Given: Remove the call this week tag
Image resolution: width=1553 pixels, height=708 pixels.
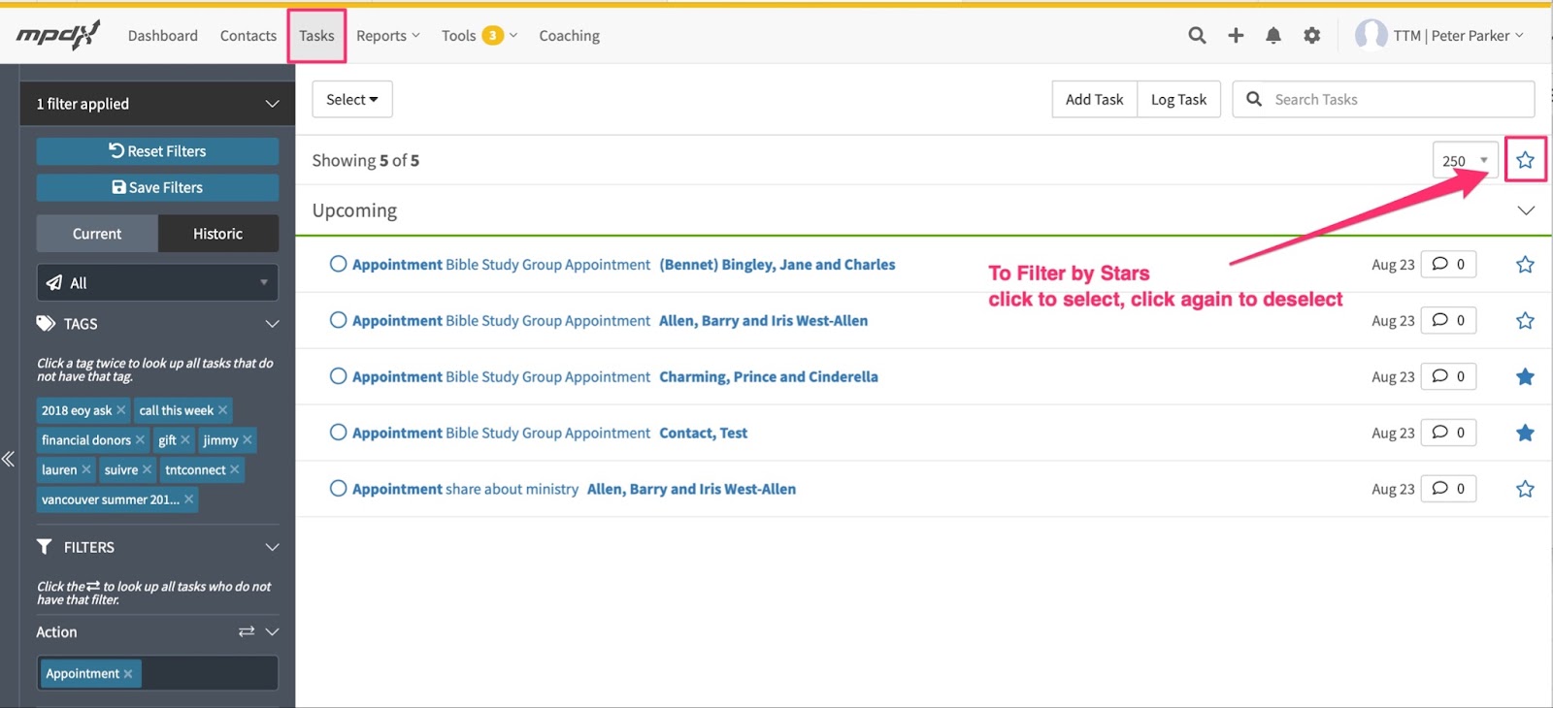Looking at the screenshot, I should [x=222, y=410].
